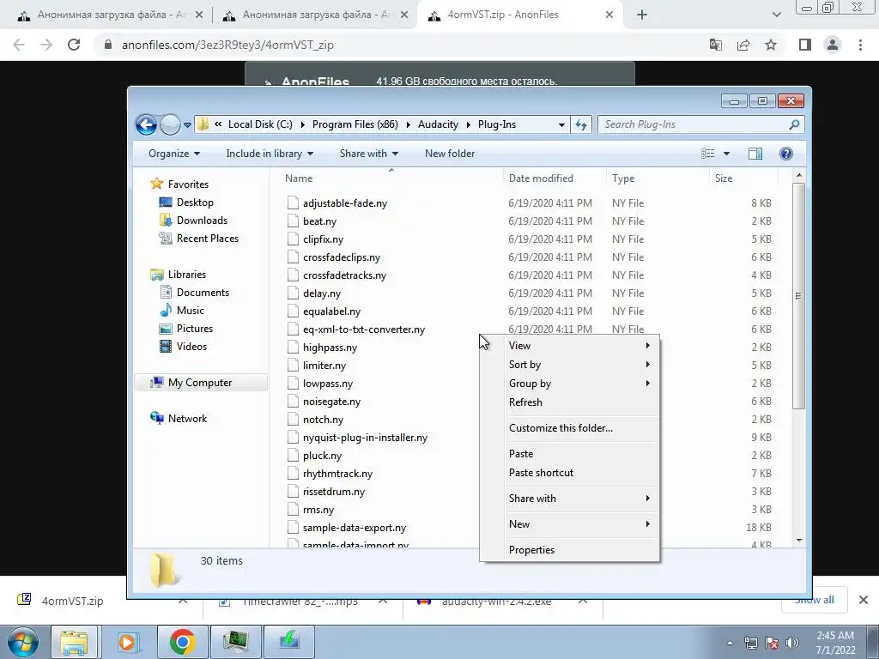Click the file list vertical scrollbar thumb
Image resolution: width=879 pixels, height=659 pixels.
pos(798,295)
